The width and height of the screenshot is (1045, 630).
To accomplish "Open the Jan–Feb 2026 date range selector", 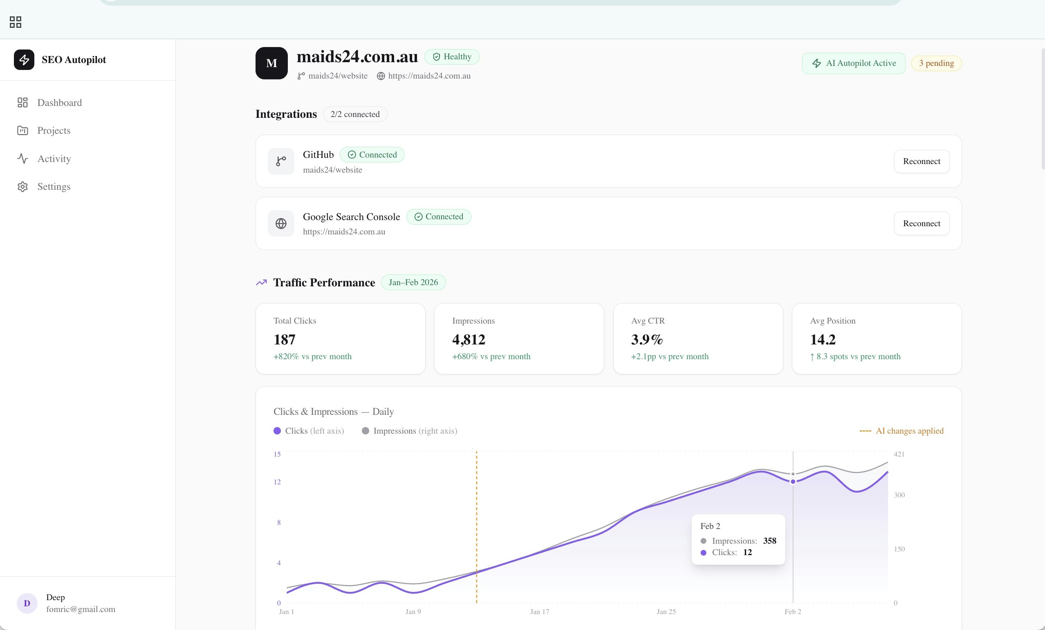I will click(413, 282).
